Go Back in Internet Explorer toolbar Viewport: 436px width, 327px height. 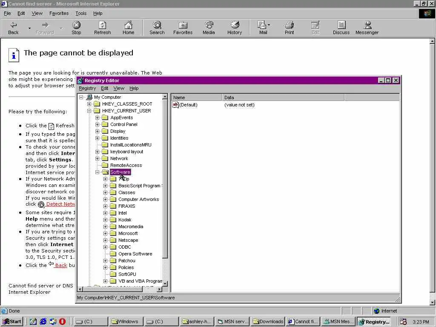pyautogui.click(x=13, y=28)
